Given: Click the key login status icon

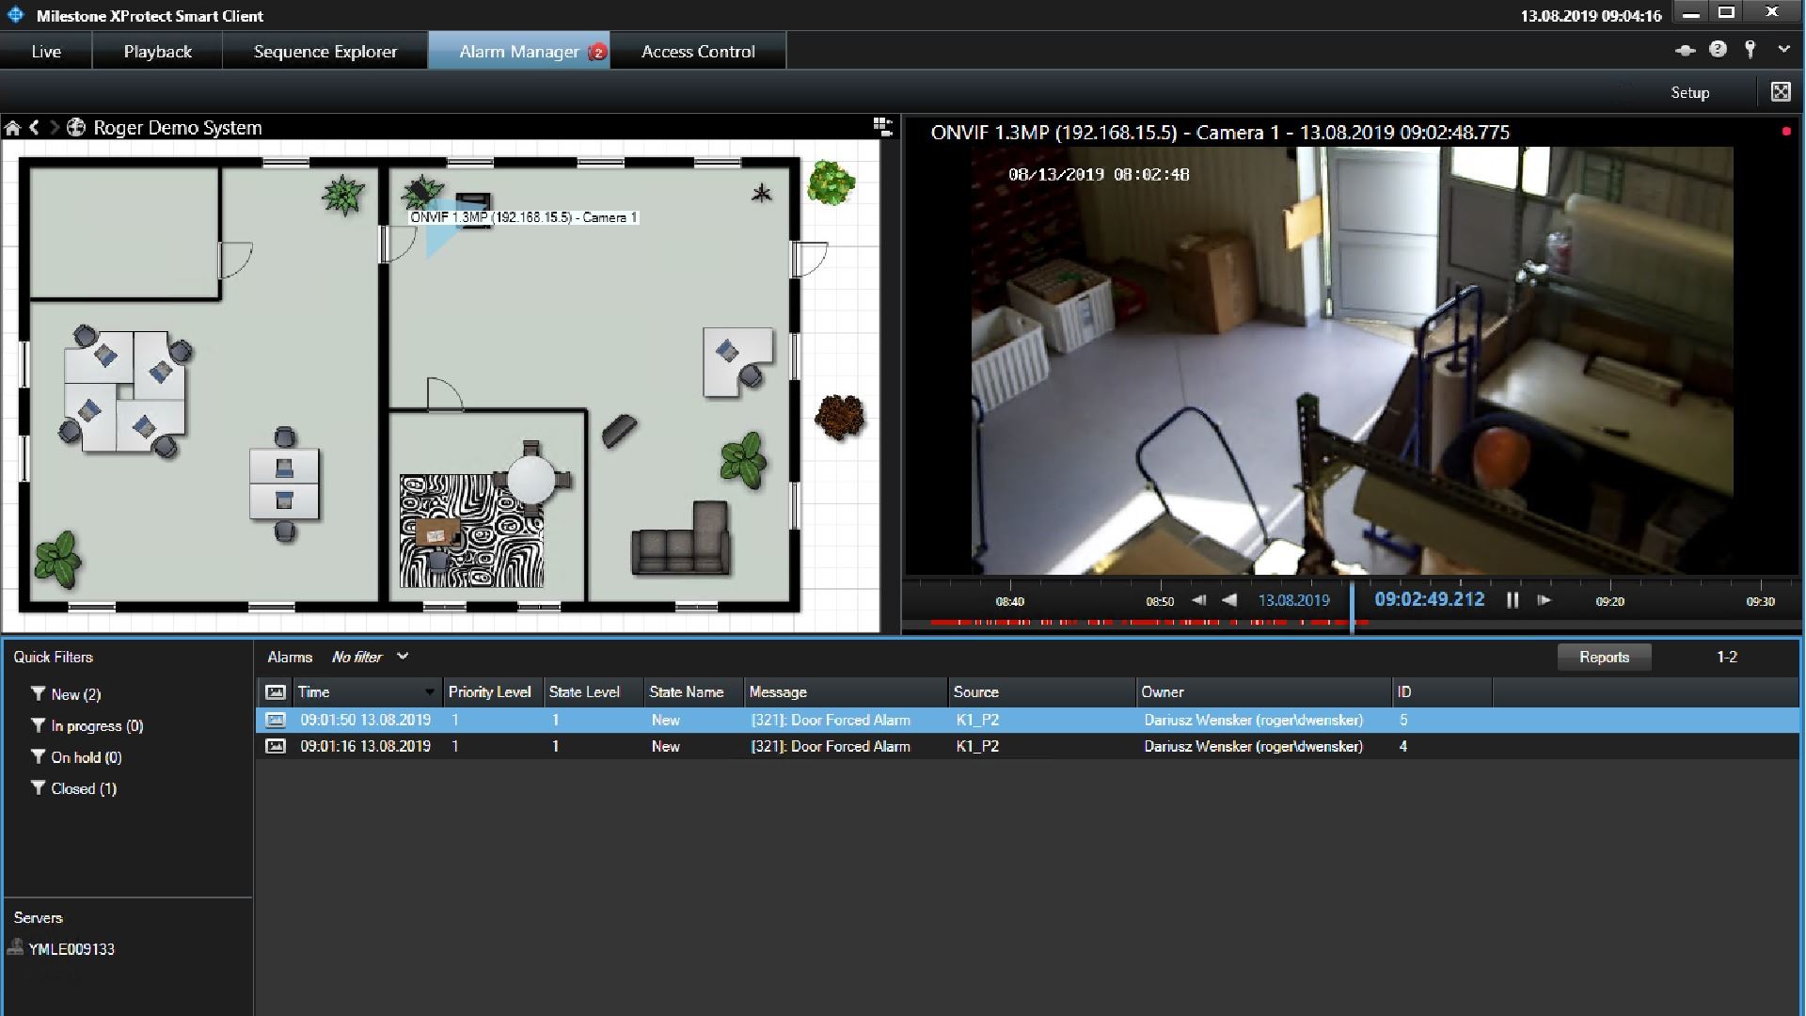Looking at the screenshot, I should click(x=1750, y=50).
